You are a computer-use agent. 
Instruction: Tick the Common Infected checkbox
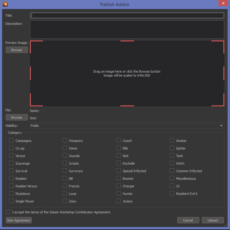coord(172,171)
